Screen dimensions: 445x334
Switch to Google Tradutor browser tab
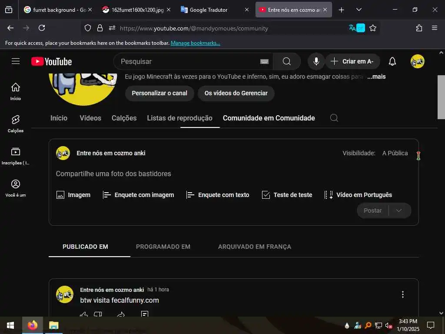coord(215,10)
